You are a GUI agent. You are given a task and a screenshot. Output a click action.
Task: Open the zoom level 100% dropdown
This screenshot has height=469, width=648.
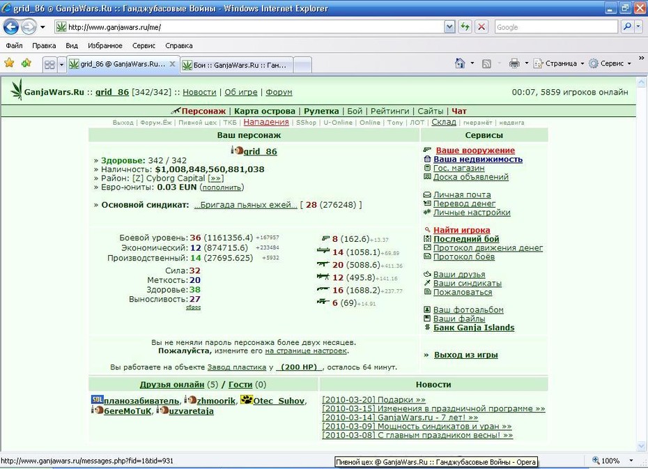(x=631, y=461)
